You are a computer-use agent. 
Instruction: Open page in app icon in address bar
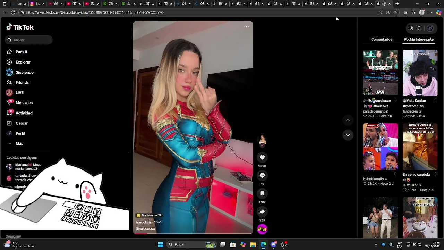coord(380,12)
